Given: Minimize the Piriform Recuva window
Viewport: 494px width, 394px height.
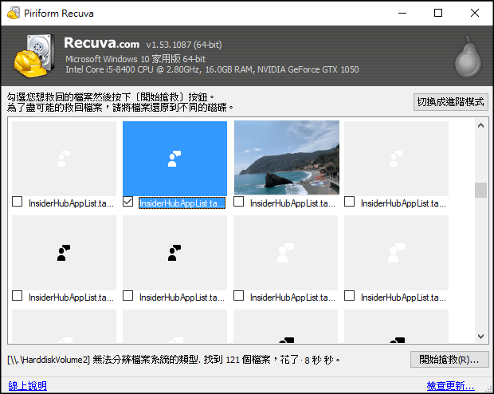Looking at the screenshot, I should [x=402, y=13].
